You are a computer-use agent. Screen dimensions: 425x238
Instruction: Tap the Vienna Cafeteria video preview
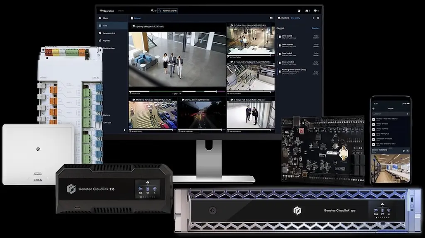[x=390, y=168]
